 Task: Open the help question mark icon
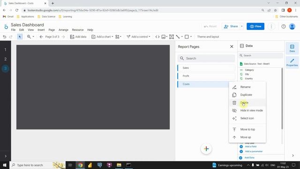(284, 26)
